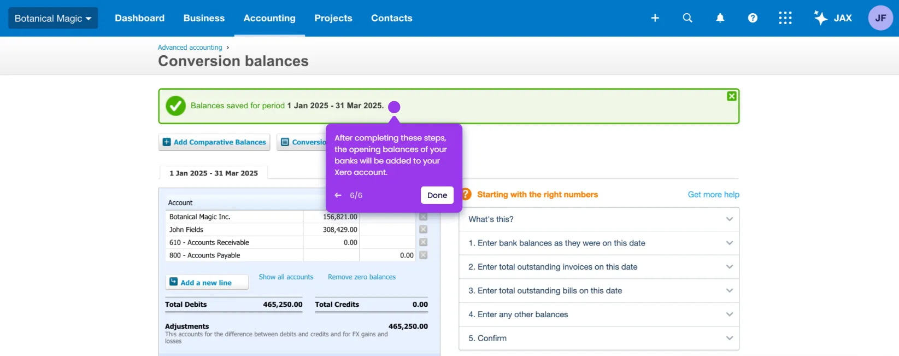Image resolution: width=899 pixels, height=356 pixels.
Task: Click the Starting with the right numbers heading
Action: [537, 195]
